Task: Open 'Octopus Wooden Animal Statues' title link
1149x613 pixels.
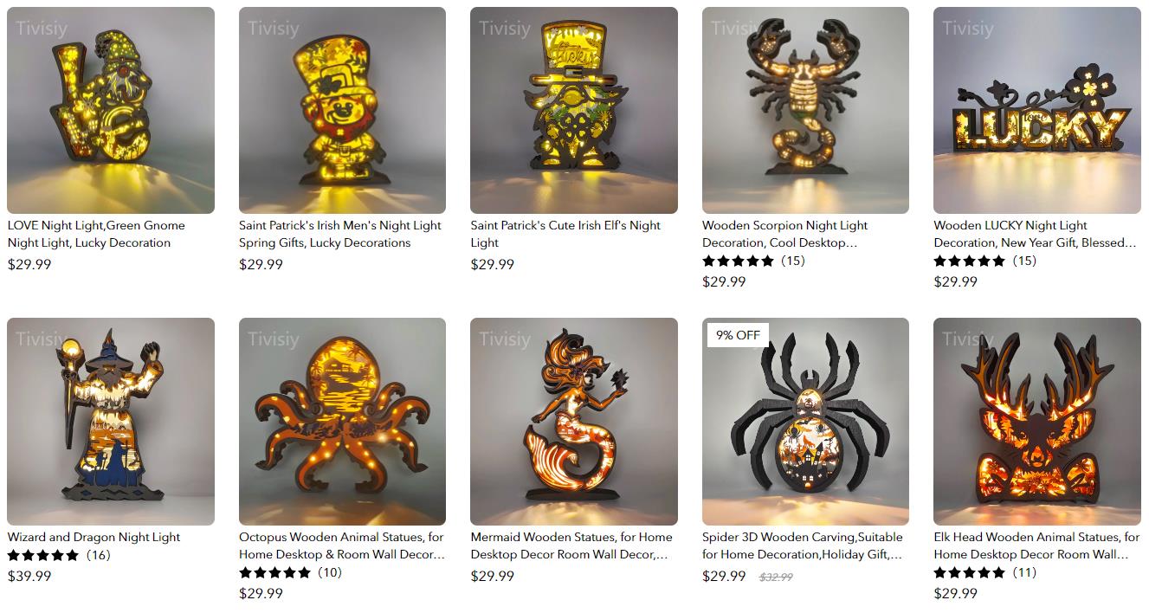Action: 342,545
